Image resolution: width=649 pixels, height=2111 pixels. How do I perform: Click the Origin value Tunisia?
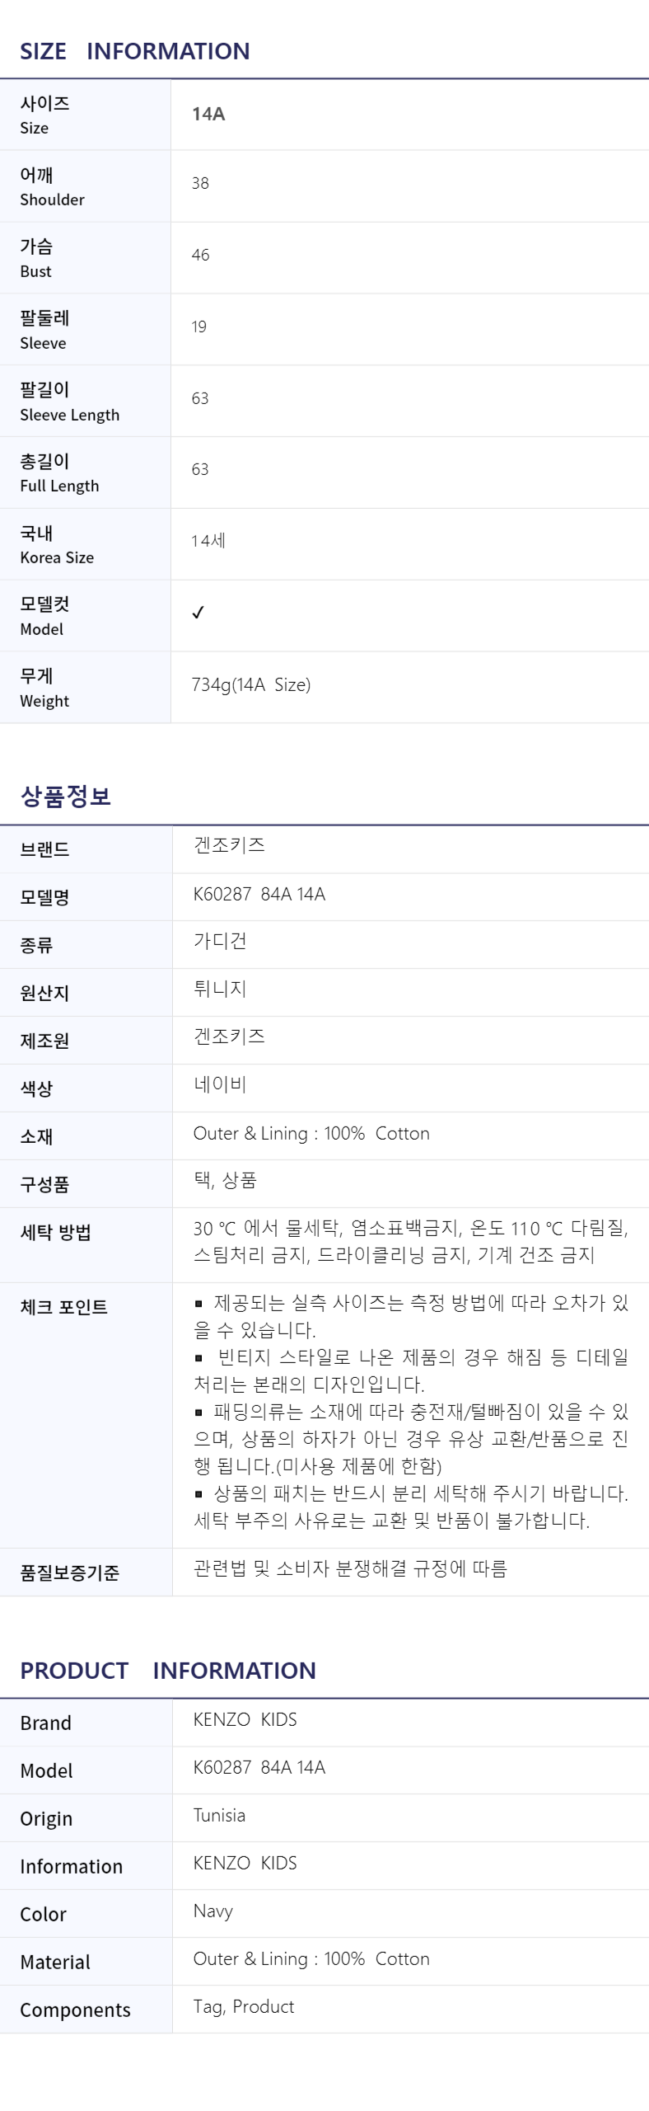[x=219, y=1815]
